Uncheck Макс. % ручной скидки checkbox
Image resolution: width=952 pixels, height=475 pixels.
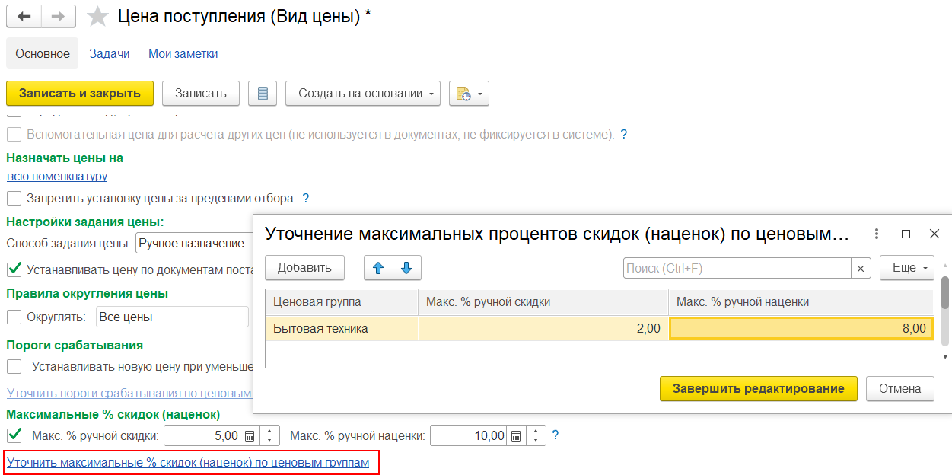[x=14, y=436]
